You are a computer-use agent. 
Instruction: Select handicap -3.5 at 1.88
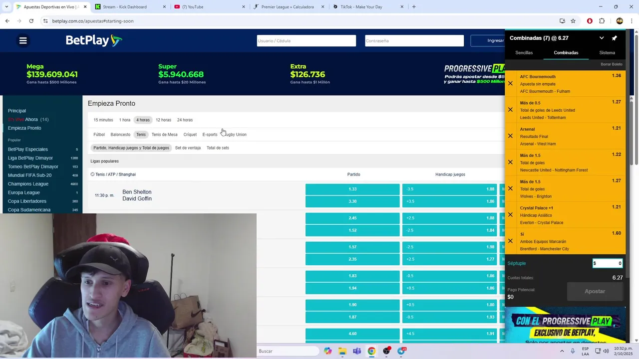pyautogui.click(x=449, y=189)
